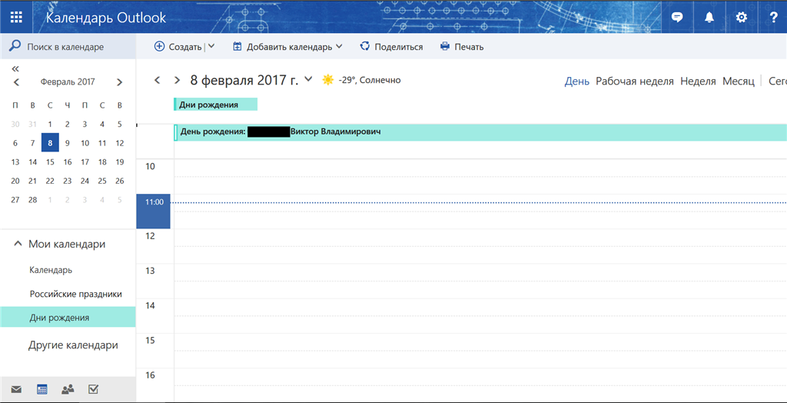The width and height of the screenshot is (787, 403).
Task: Collapse the left pane with double chevron
Action: tap(15, 69)
